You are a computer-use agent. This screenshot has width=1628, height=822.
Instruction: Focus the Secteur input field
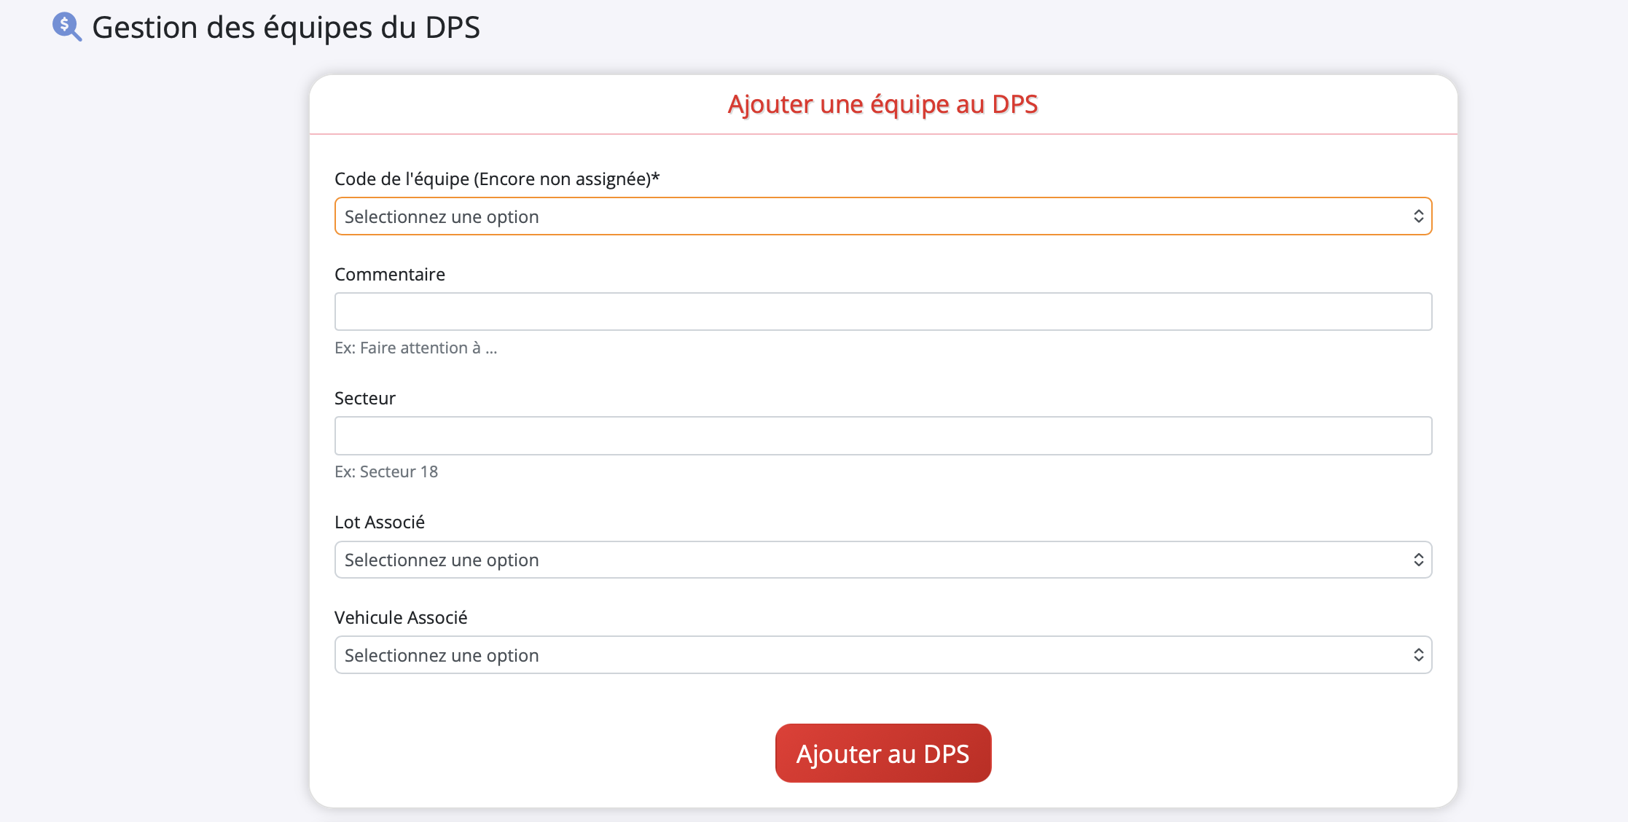(x=883, y=436)
